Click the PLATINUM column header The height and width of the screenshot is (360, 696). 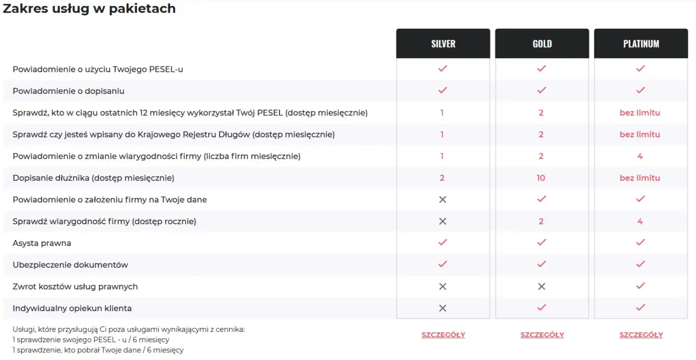(x=641, y=43)
